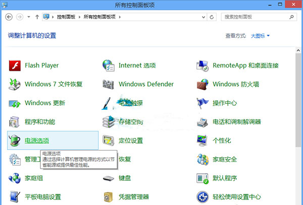Open the Windows Defender text link
303x205 pixels.
[x=146, y=84]
